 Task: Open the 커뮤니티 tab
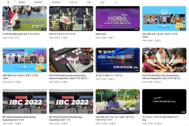point(74,2)
